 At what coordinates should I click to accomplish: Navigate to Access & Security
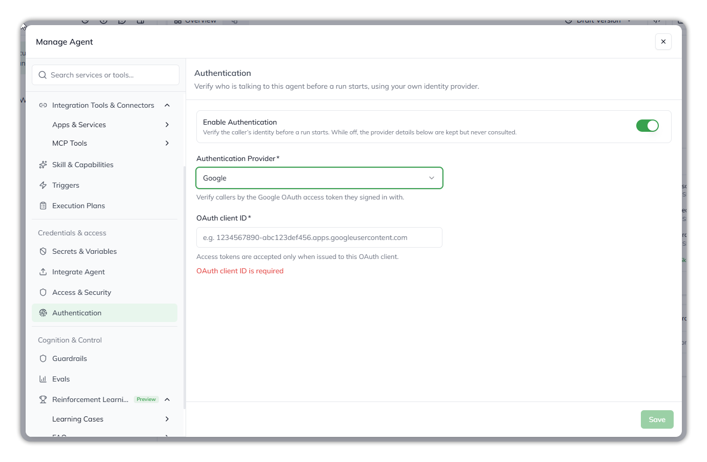pyautogui.click(x=105, y=292)
